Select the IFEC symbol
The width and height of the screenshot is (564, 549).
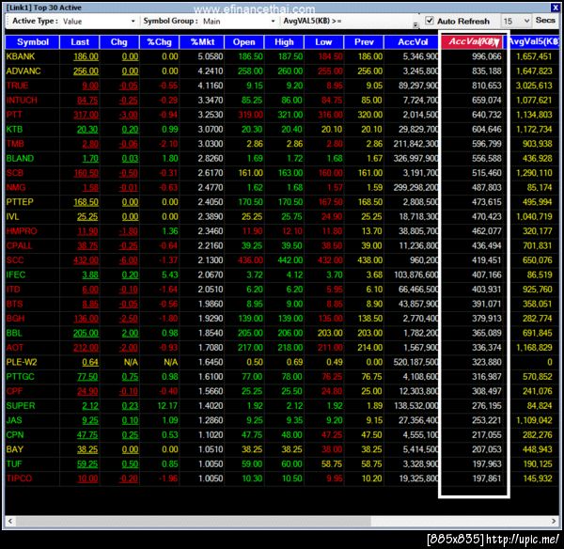16,274
